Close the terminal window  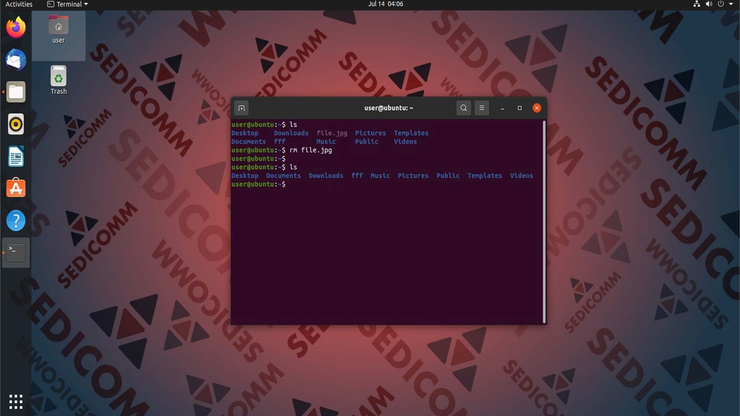(537, 108)
